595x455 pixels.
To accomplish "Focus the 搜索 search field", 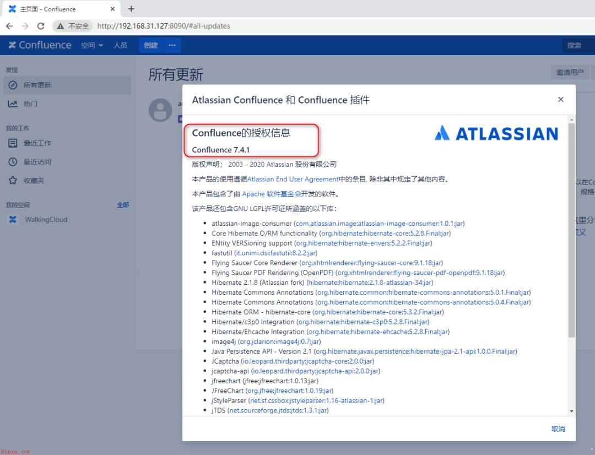I will point(578,45).
